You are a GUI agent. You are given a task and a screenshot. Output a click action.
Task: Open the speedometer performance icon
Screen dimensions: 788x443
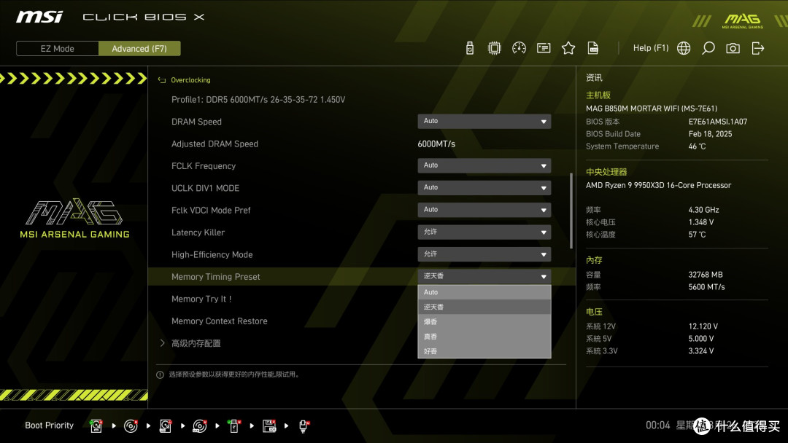click(519, 48)
